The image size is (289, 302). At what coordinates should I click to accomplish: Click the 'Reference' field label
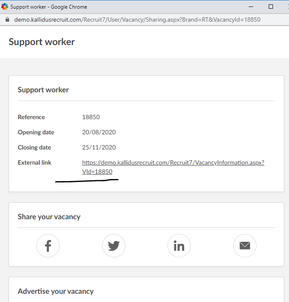(x=31, y=117)
